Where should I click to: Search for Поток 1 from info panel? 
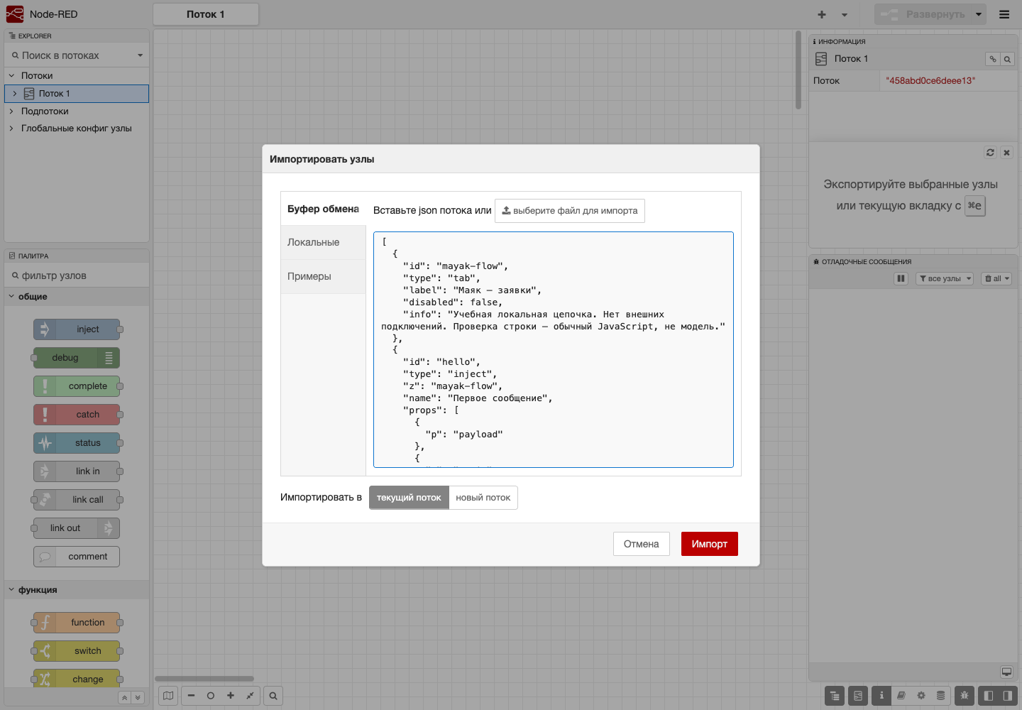(1007, 59)
